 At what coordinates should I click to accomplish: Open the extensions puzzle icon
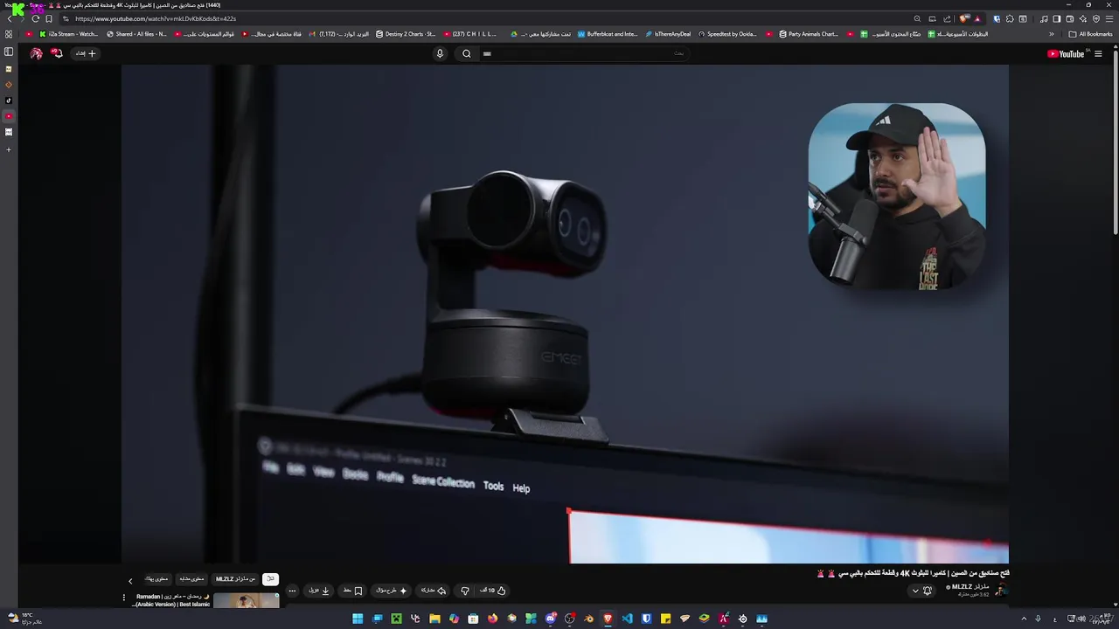(1010, 18)
